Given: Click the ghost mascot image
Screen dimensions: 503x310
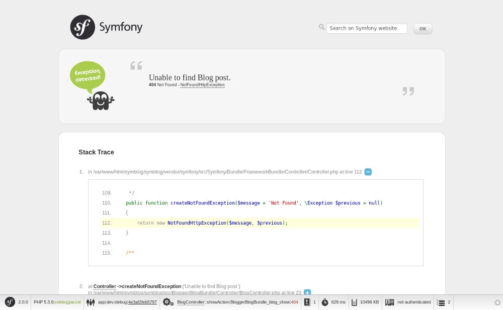Looking at the screenshot, I should point(101,100).
